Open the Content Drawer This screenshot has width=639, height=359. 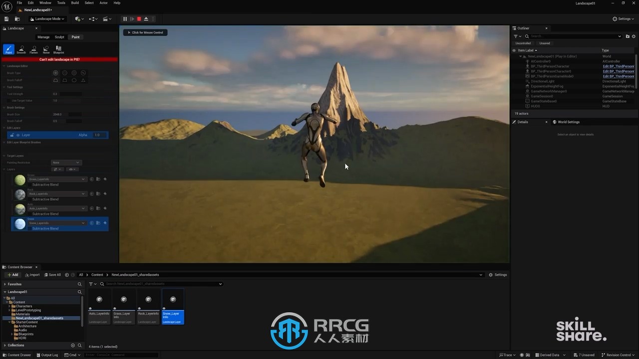point(17,355)
